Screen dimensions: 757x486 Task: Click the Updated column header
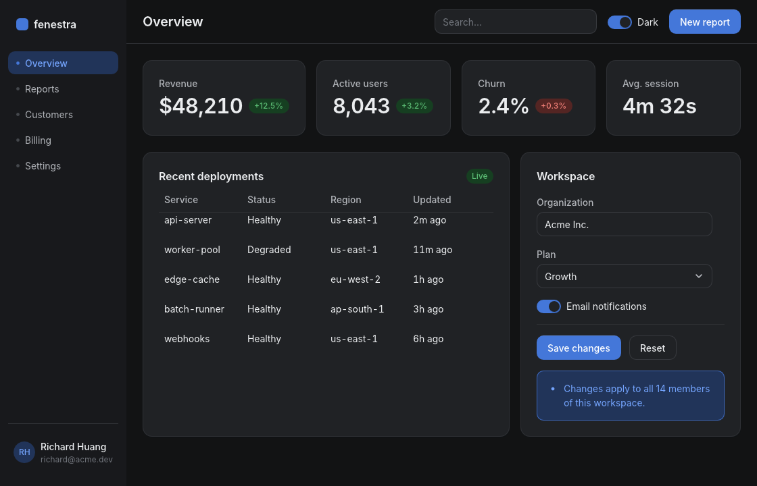point(432,200)
